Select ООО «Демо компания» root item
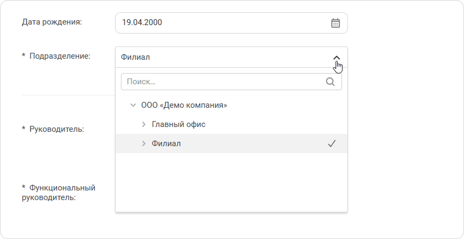 coord(184,105)
